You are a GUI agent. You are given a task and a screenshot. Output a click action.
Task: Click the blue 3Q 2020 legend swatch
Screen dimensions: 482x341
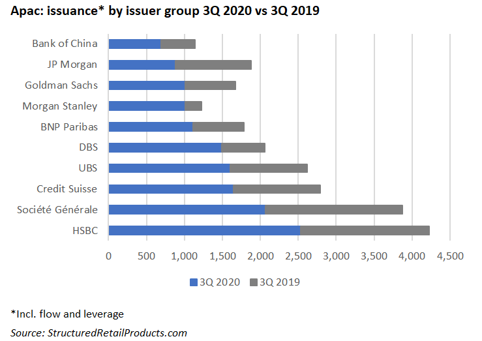(x=194, y=282)
